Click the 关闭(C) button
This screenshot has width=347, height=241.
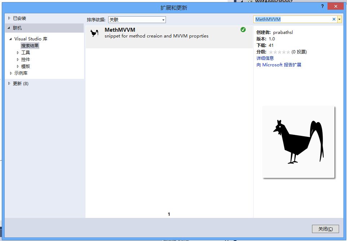pyautogui.click(x=325, y=229)
